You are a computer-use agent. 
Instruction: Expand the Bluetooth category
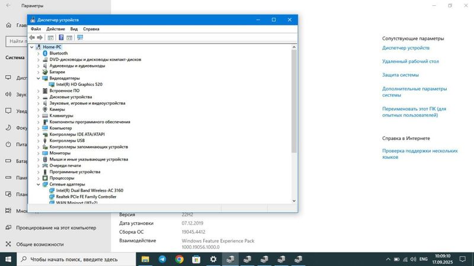(39, 53)
